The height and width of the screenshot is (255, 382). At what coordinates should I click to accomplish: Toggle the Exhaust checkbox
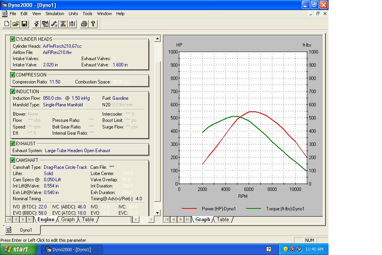[x=13, y=144]
